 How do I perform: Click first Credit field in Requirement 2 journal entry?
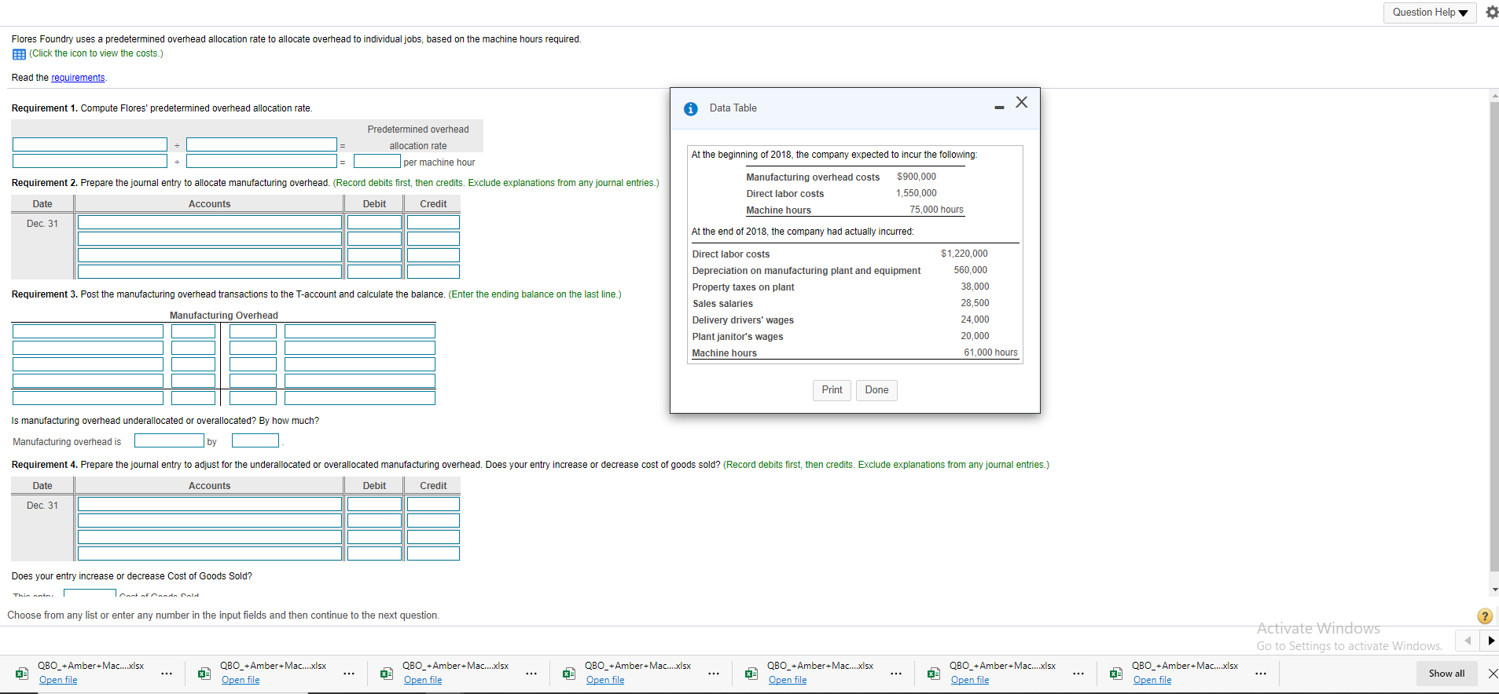point(433,222)
